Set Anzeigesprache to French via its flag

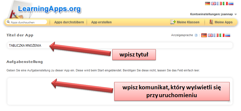[x=216, y=35]
